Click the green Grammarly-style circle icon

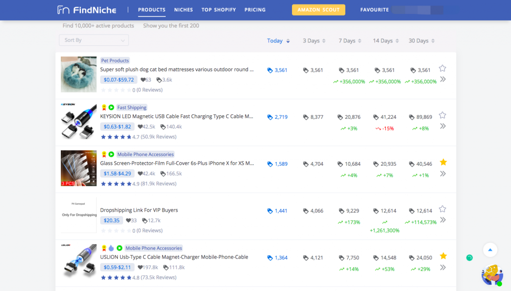(469, 258)
